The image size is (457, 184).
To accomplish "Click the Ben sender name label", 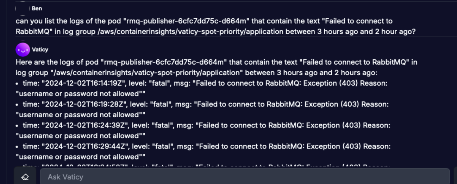I will 37,8.
